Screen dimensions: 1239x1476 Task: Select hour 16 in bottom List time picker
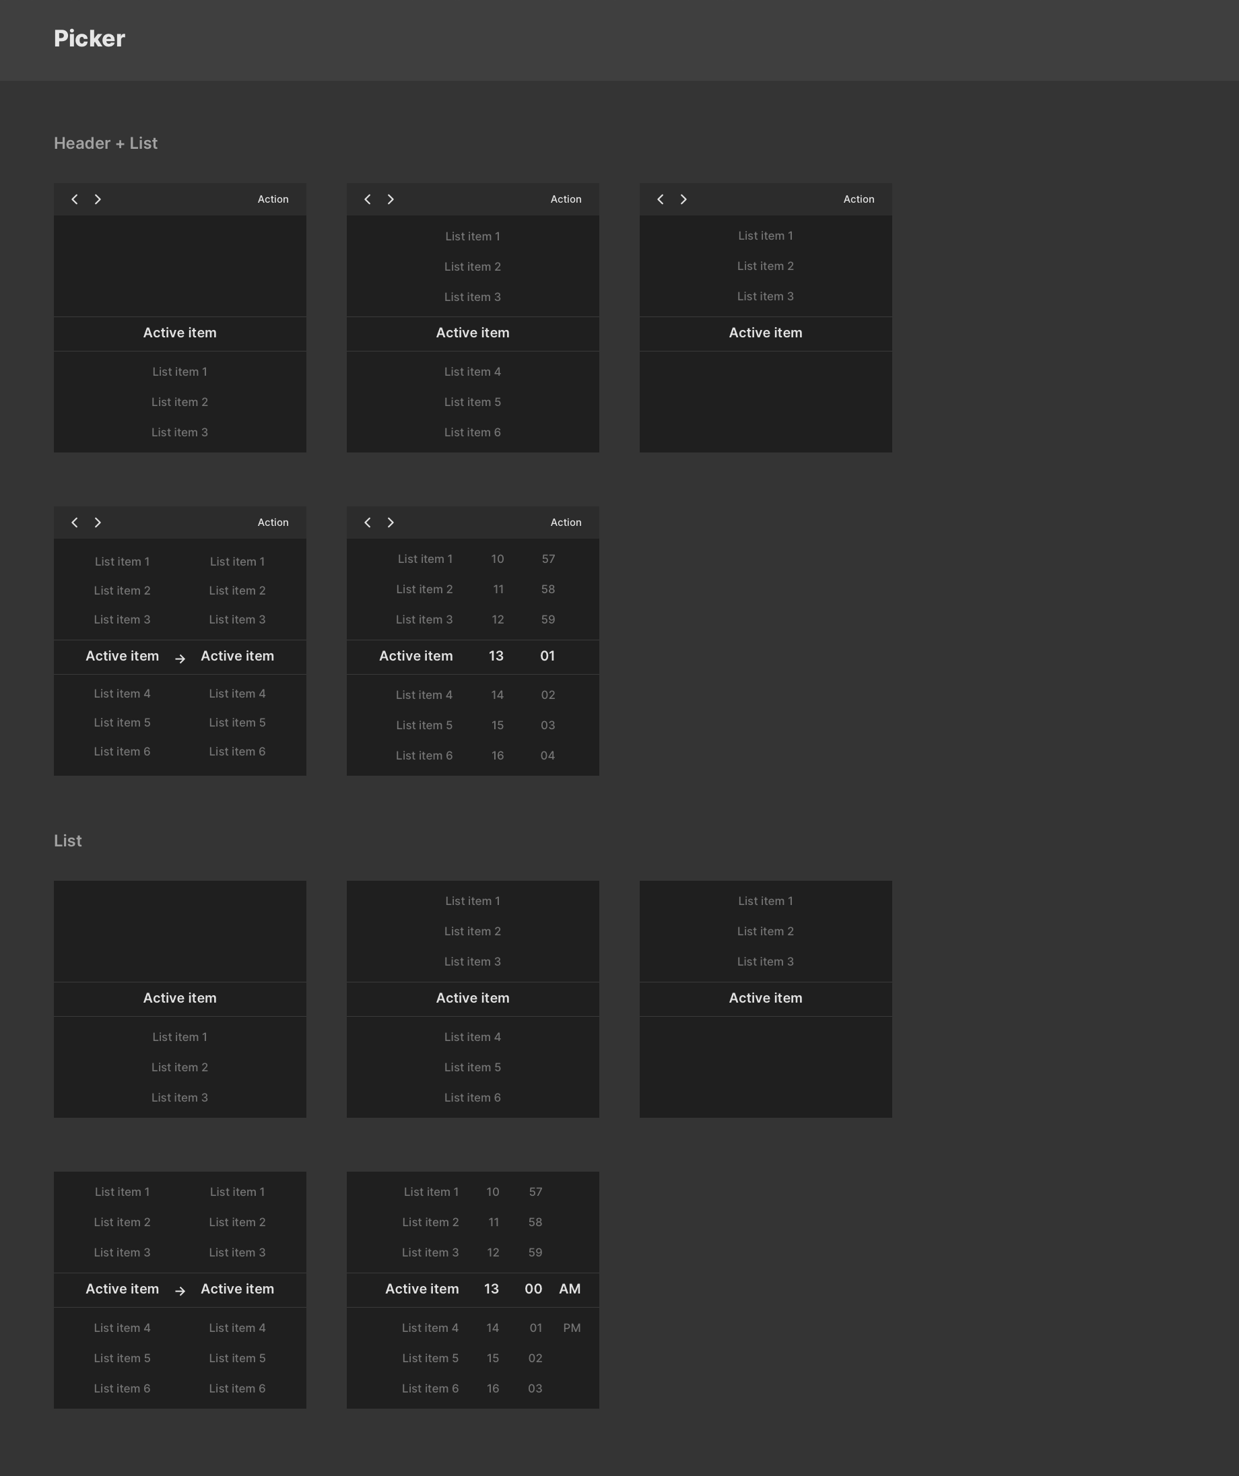493,1388
